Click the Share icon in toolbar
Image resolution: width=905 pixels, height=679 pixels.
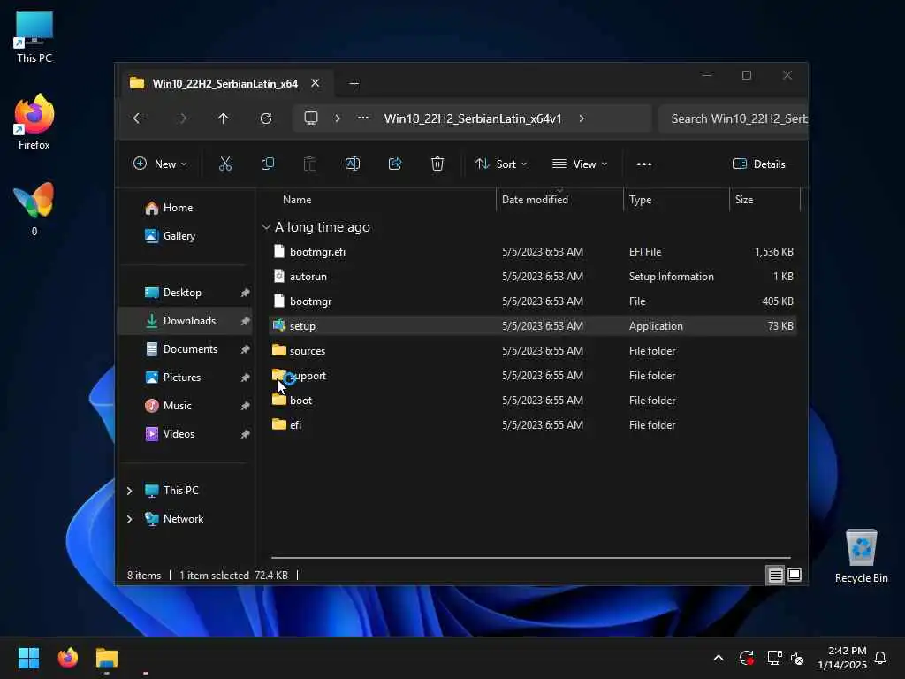395,164
